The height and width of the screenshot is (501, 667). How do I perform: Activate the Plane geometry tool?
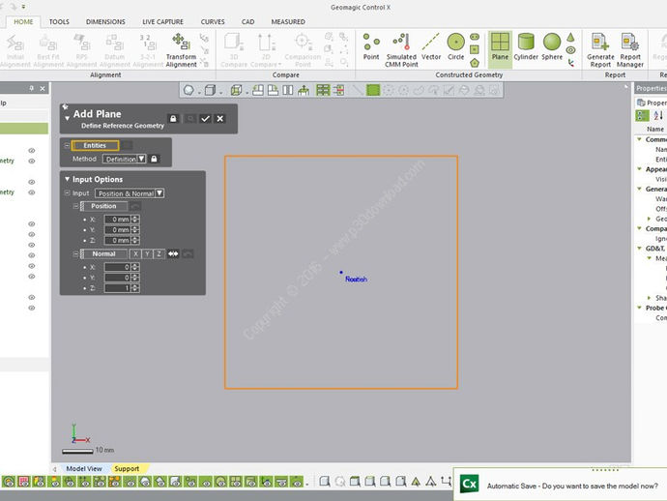(x=500, y=47)
